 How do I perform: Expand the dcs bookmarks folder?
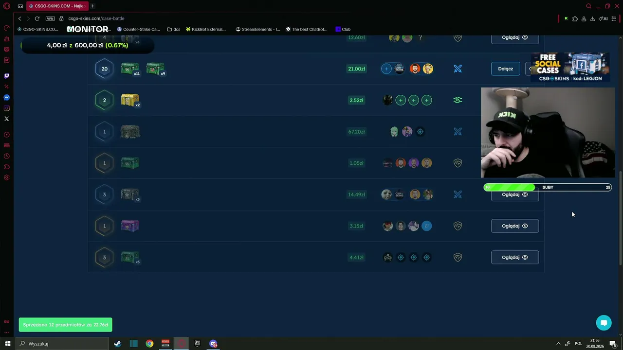[174, 29]
